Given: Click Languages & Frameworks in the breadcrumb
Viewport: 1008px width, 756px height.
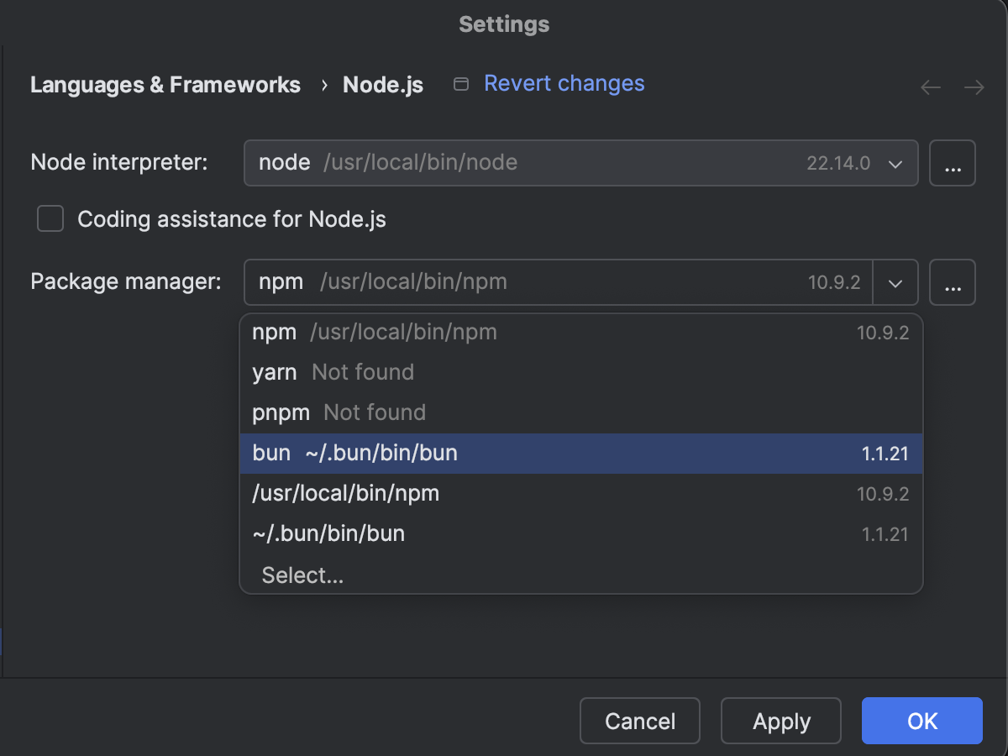Looking at the screenshot, I should click(x=165, y=84).
